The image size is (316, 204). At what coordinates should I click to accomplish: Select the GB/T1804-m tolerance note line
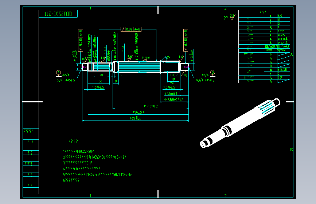click(x=98, y=175)
